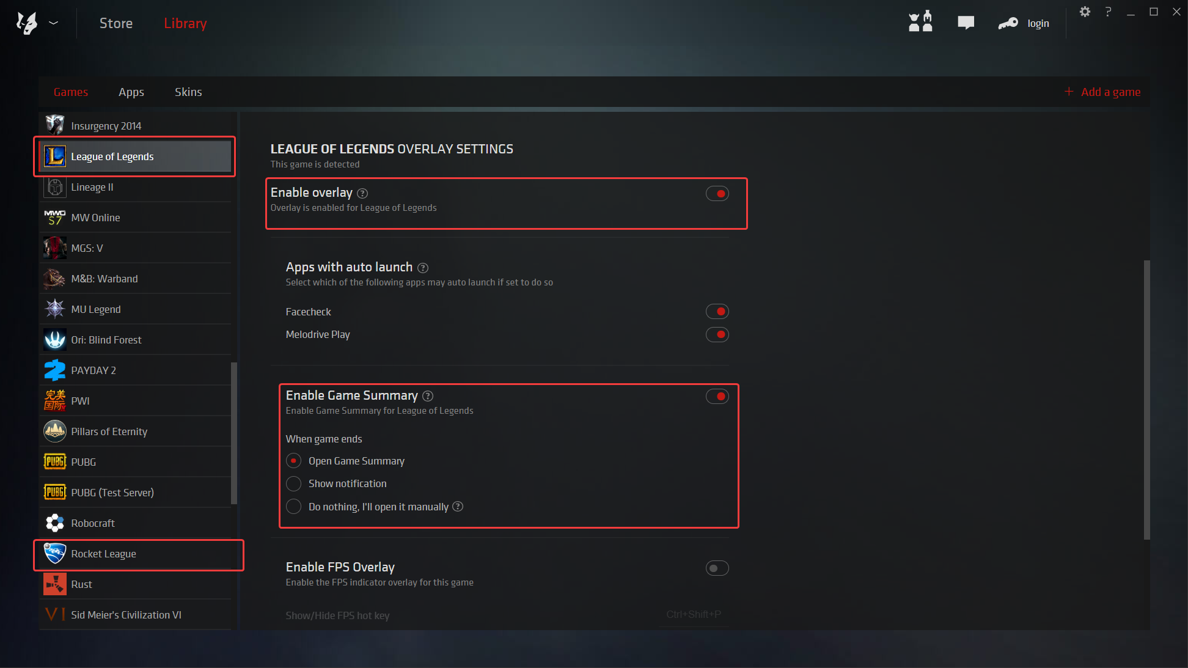1188x668 pixels.
Task: Click help icon next to Enable overlay
Action: point(362,193)
